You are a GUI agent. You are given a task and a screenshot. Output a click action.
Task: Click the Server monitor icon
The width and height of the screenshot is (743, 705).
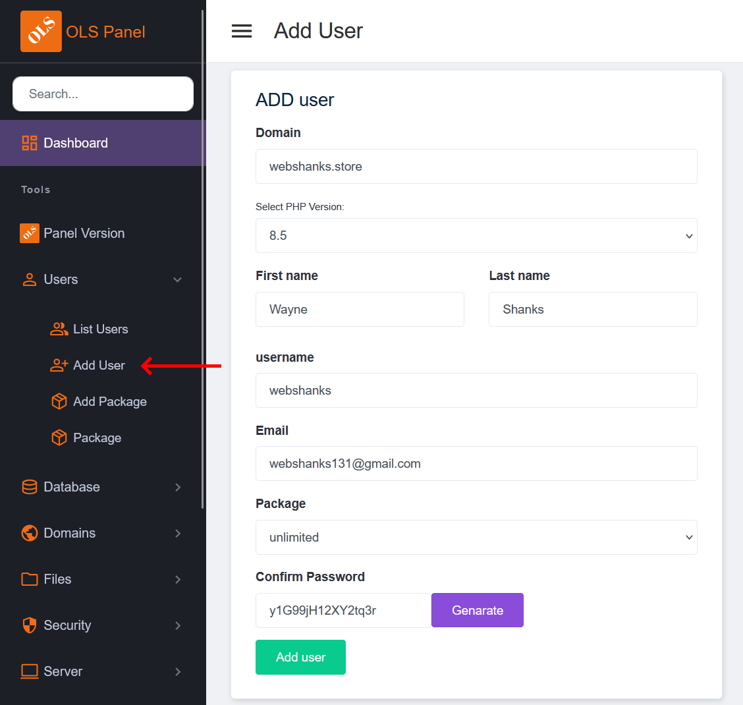click(x=30, y=671)
